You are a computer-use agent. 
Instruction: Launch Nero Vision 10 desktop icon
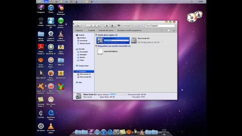click(x=51, y=102)
